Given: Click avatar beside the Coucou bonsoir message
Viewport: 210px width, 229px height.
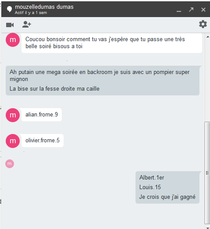Looking at the screenshot, I should [x=13, y=40].
